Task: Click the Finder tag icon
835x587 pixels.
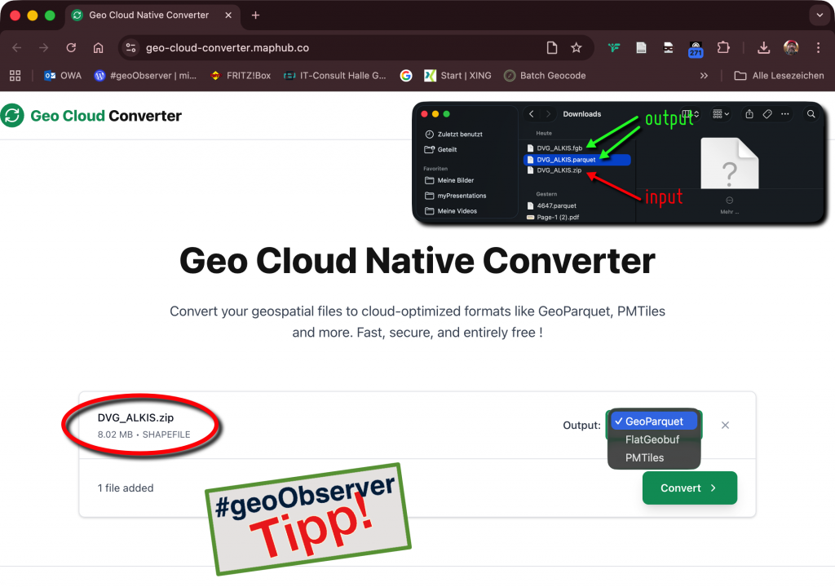Action: click(767, 114)
